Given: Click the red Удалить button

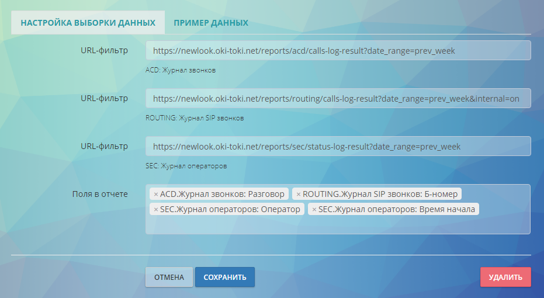Looking at the screenshot, I should click(505, 277).
